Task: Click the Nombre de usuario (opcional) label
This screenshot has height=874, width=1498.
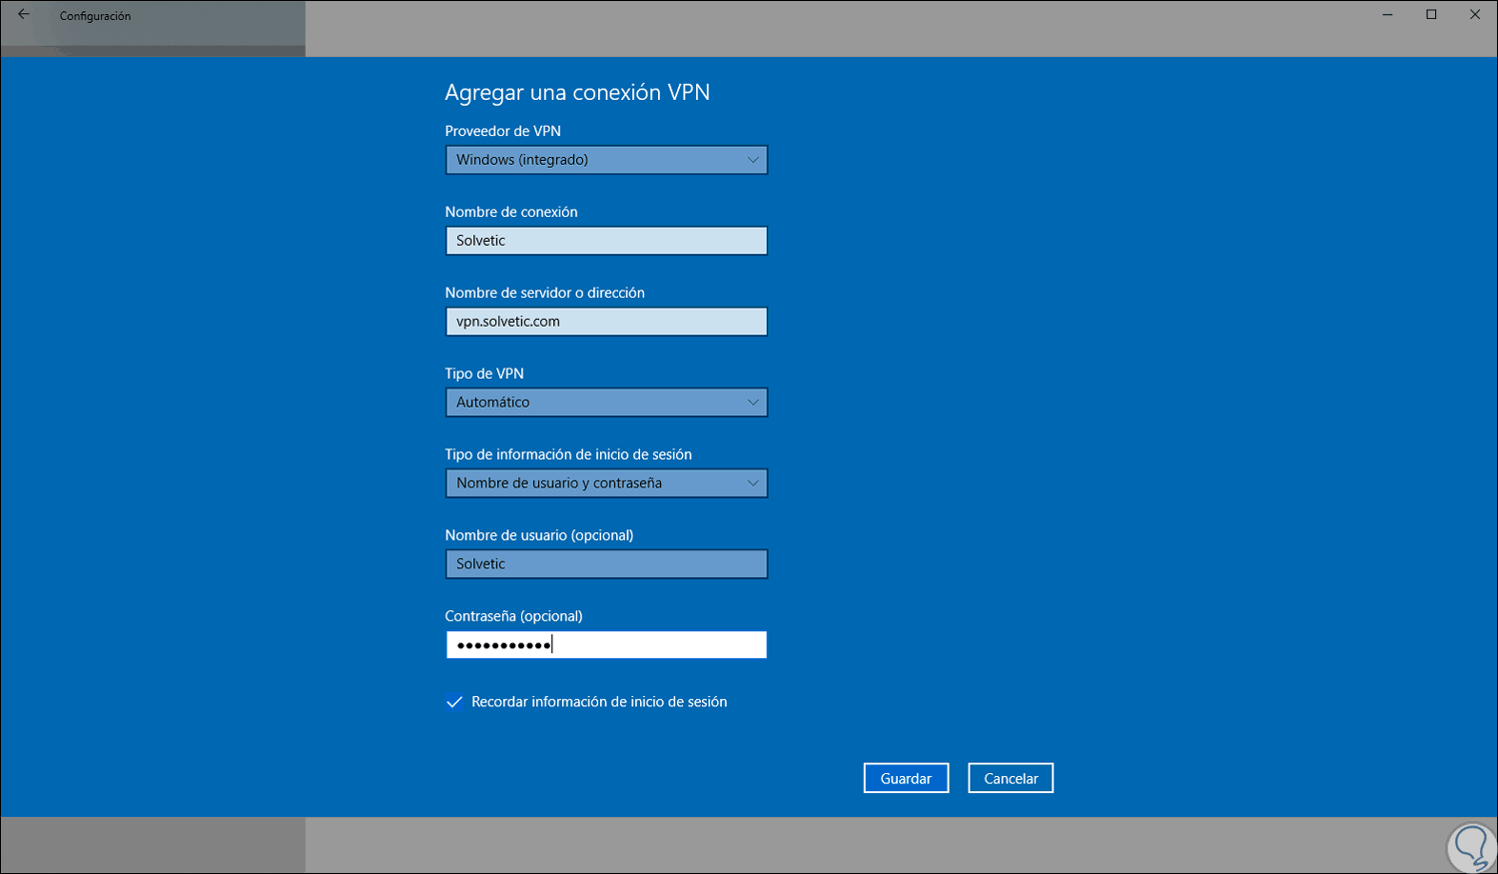Action: [x=539, y=535]
